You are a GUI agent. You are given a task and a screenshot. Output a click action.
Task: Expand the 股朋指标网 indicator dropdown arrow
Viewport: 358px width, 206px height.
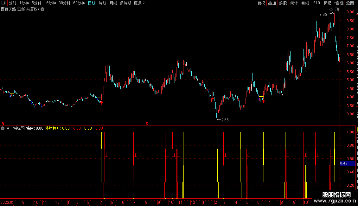(x=3, y=128)
